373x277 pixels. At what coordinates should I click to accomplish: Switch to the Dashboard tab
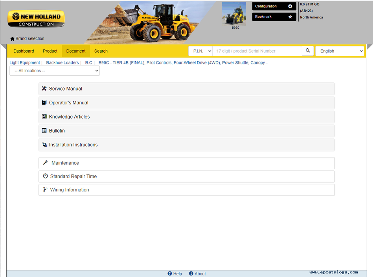(24, 51)
